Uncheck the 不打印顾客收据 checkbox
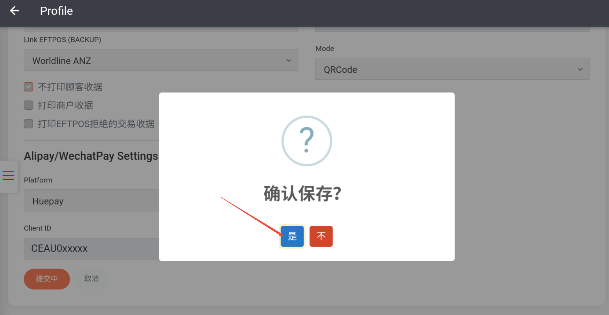 click(x=28, y=87)
